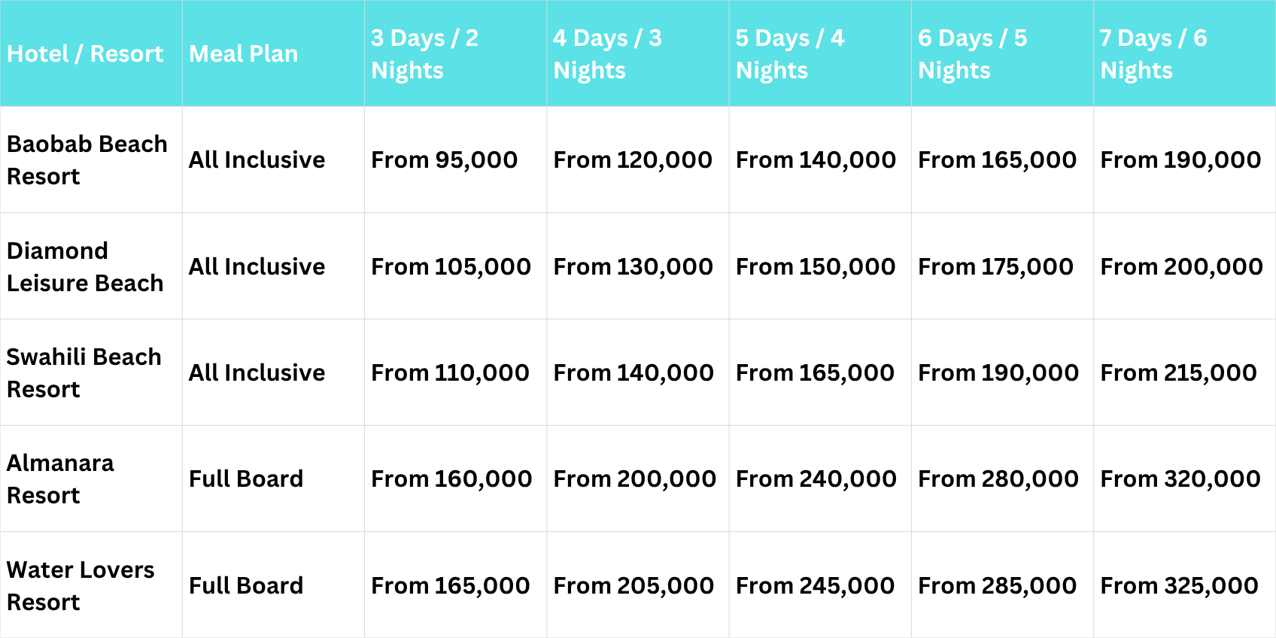Select the From 240,000 price cell
This screenshot has height=638, width=1276.
pyautogui.click(x=816, y=479)
